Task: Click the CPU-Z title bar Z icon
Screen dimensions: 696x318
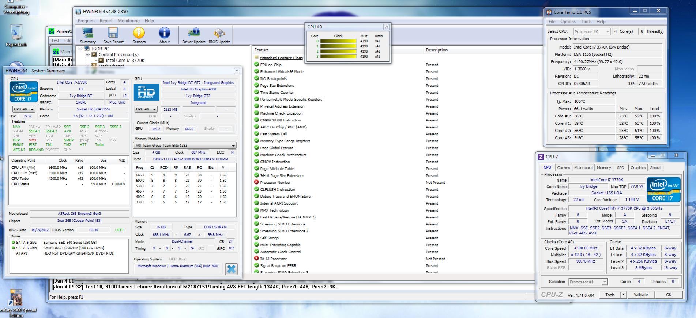Action: click(541, 157)
